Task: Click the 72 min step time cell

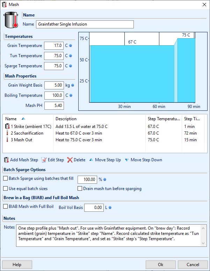Action: click(x=190, y=133)
